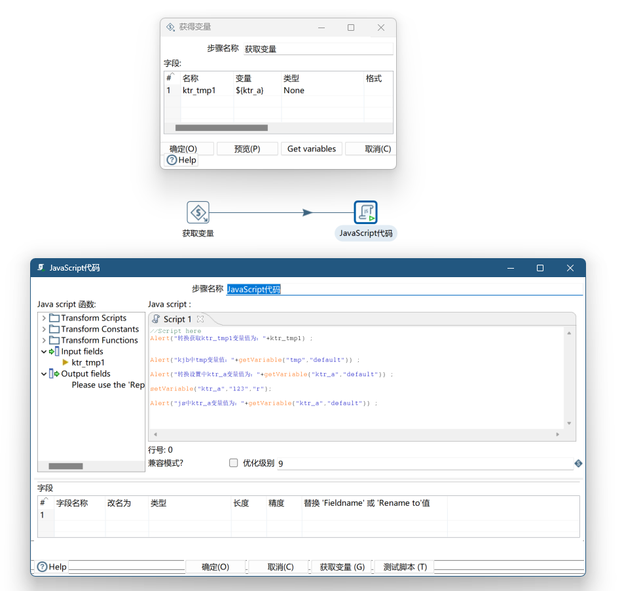
Task: Click the variable diamond icon beside 优化级别
Action: 578,463
